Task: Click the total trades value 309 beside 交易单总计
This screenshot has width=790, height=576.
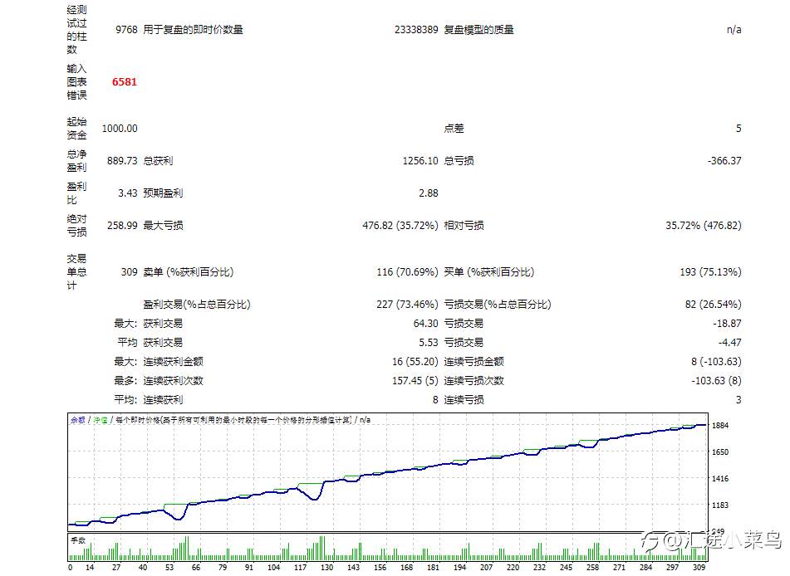Action: (x=129, y=272)
